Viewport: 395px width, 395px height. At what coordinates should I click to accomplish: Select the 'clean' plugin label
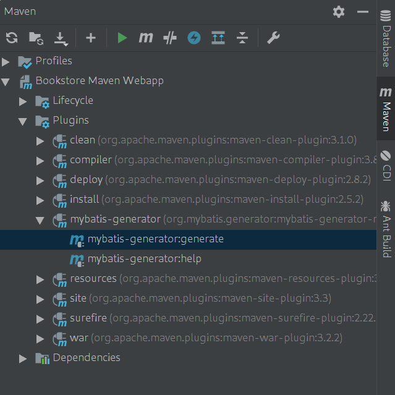(x=82, y=140)
